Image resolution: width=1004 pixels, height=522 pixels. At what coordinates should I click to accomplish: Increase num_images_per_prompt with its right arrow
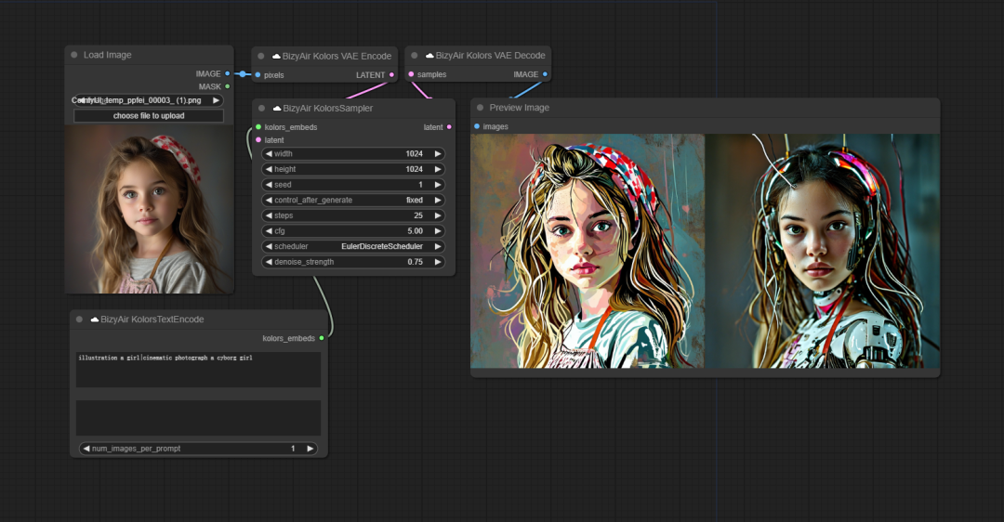[x=310, y=449]
